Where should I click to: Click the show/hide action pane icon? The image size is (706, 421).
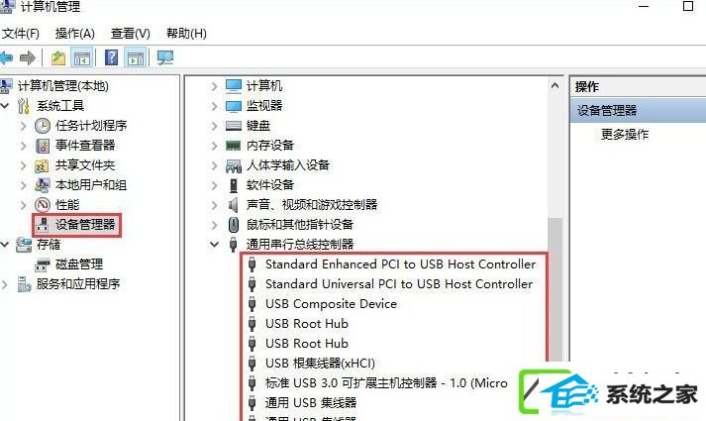pos(135,57)
